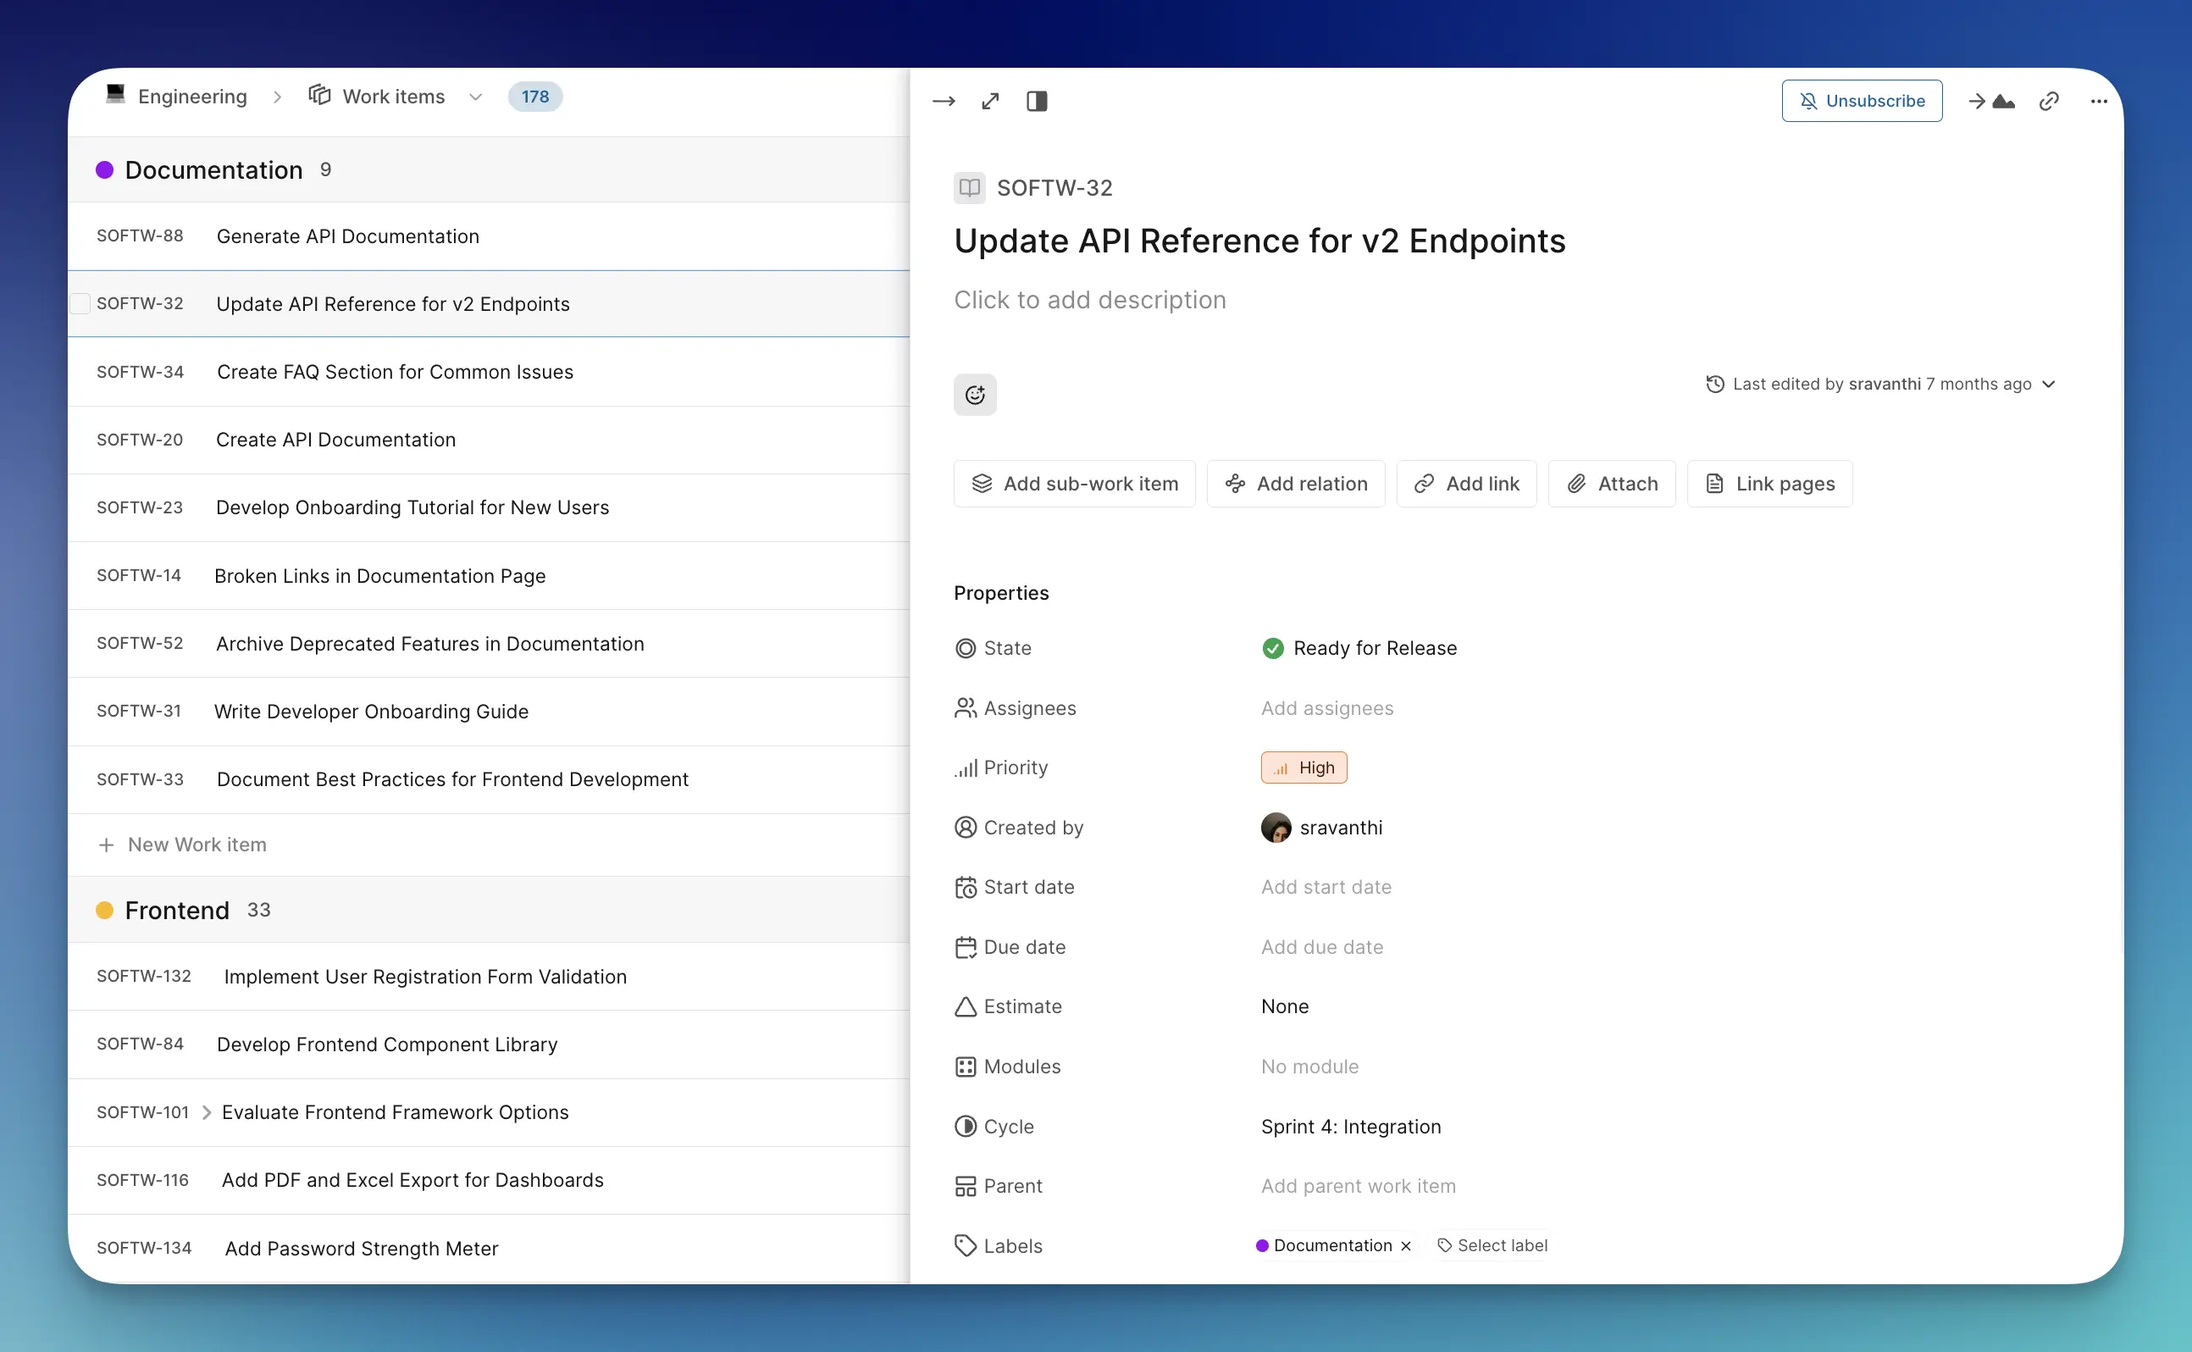Add an emoji reaction
Image resolution: width=2192 pixels, height=1352 pixels.
[x=974, y=395]
